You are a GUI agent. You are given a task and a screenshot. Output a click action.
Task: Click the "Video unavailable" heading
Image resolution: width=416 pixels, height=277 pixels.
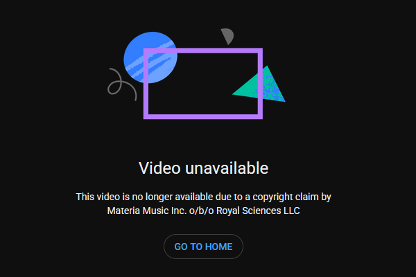click(203, 168)
